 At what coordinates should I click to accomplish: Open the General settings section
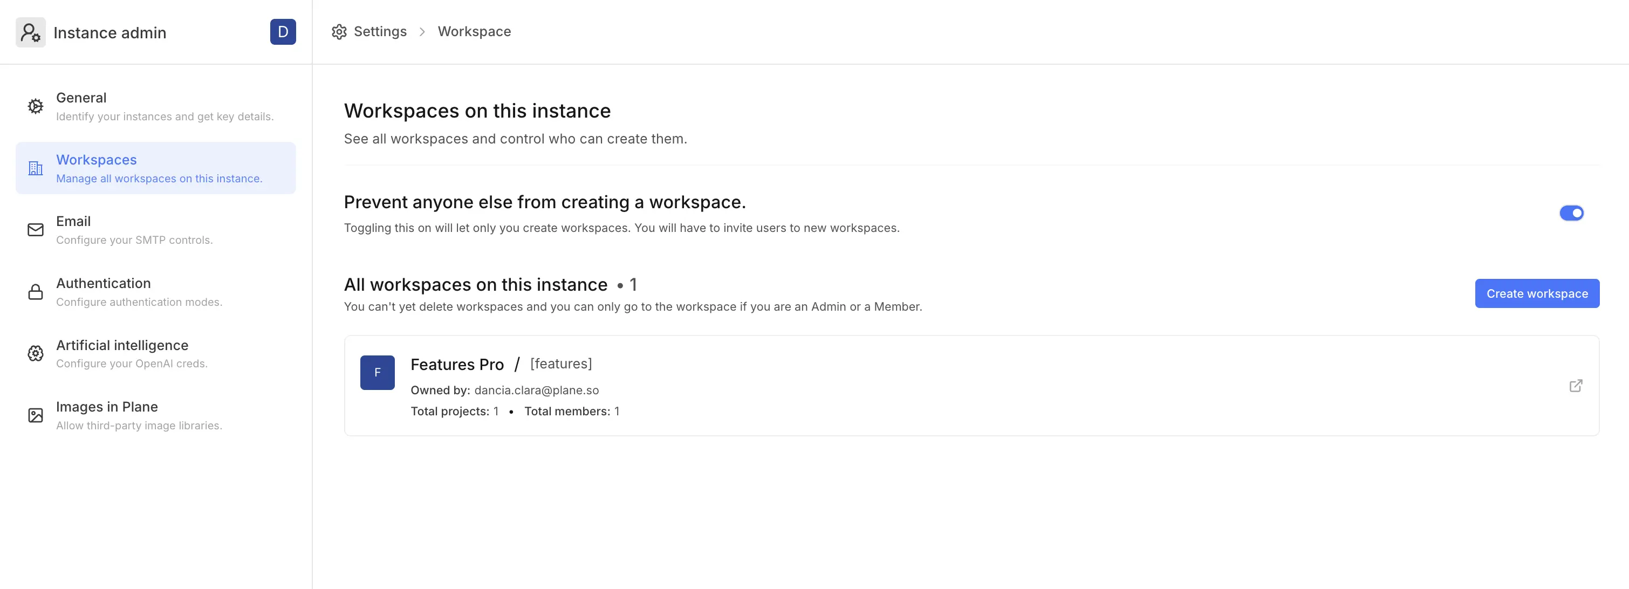click(165, 106)
